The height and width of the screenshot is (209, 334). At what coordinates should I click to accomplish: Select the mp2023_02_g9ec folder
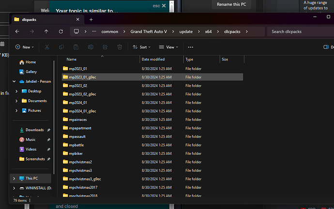pyautogui.click(x=152, y=94)
